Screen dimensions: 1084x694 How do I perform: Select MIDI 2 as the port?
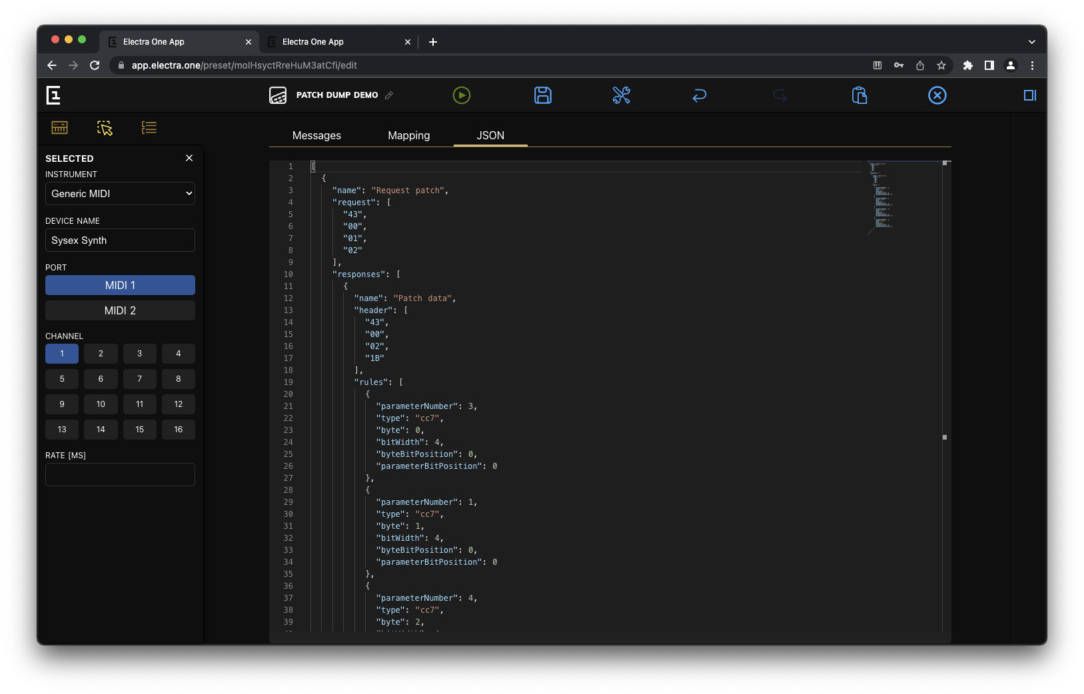(x=120, y=310)
